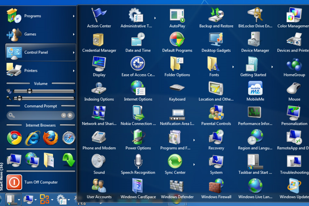
Task: Expand Administrative Tools submenu arrow
Action: pos(155,18)
